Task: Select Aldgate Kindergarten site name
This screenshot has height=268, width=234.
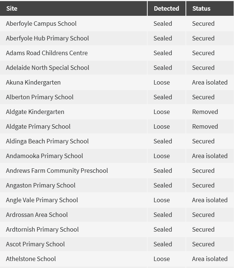Action: pyautogui.click(x=35, y=112)
